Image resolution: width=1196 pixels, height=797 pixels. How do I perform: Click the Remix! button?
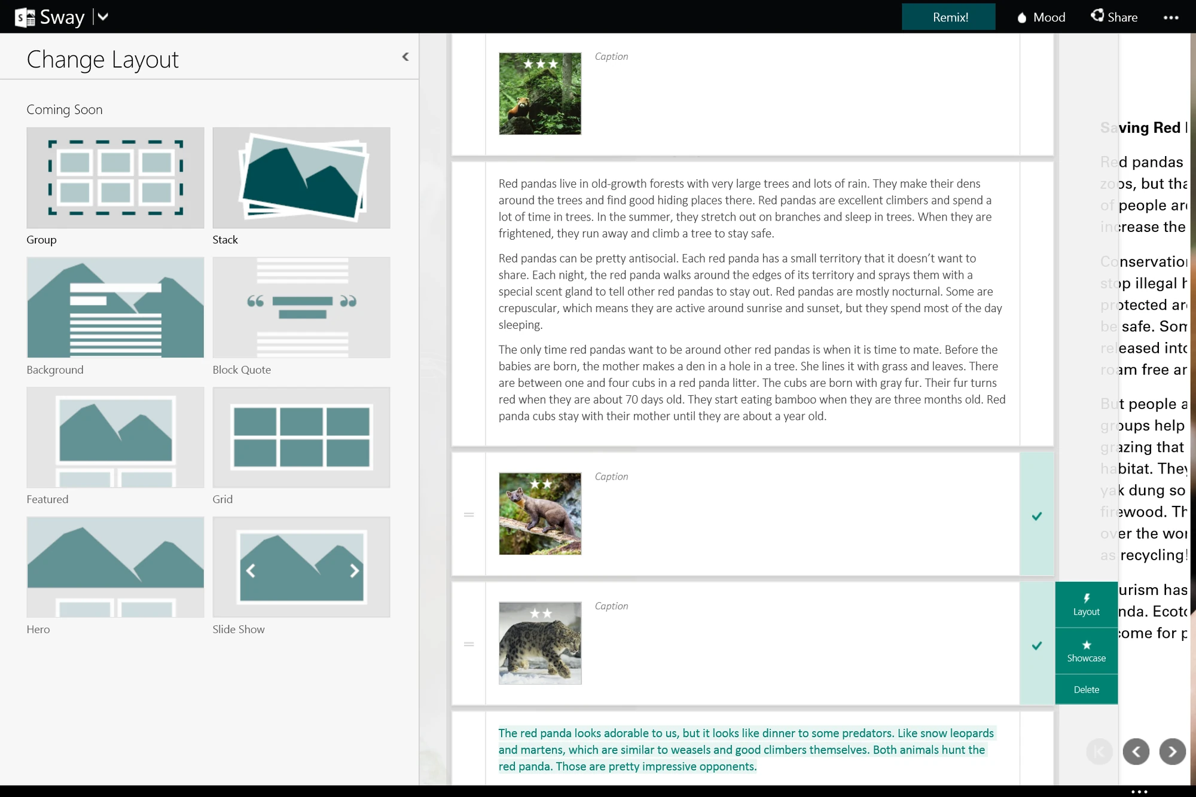(948, 17)
